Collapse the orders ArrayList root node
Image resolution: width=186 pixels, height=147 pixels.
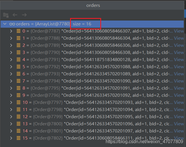point(5,24)
